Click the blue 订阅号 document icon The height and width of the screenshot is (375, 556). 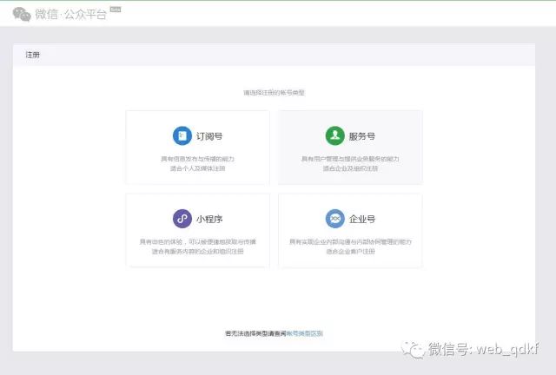(x=182, y=136)
